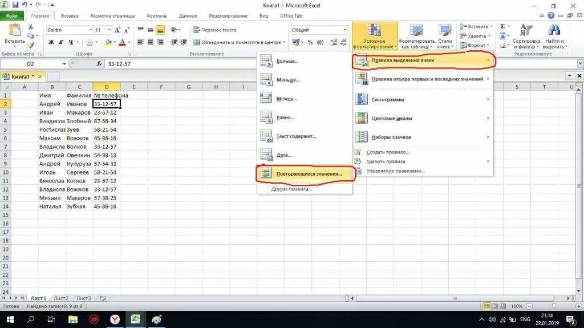Switch to the Office Tab tab

(x=291, y=15)
